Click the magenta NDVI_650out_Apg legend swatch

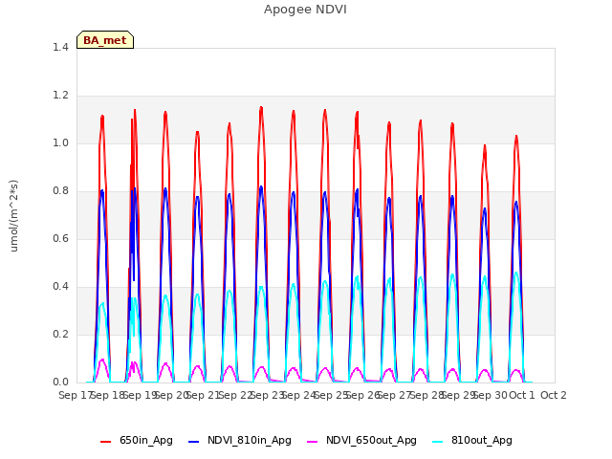(313, 442)
